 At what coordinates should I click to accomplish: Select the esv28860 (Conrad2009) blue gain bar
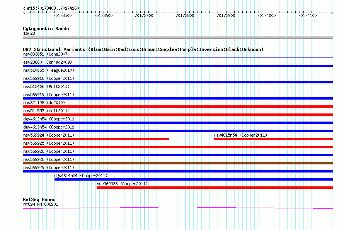pyautogui.click(x=178, y=66)
